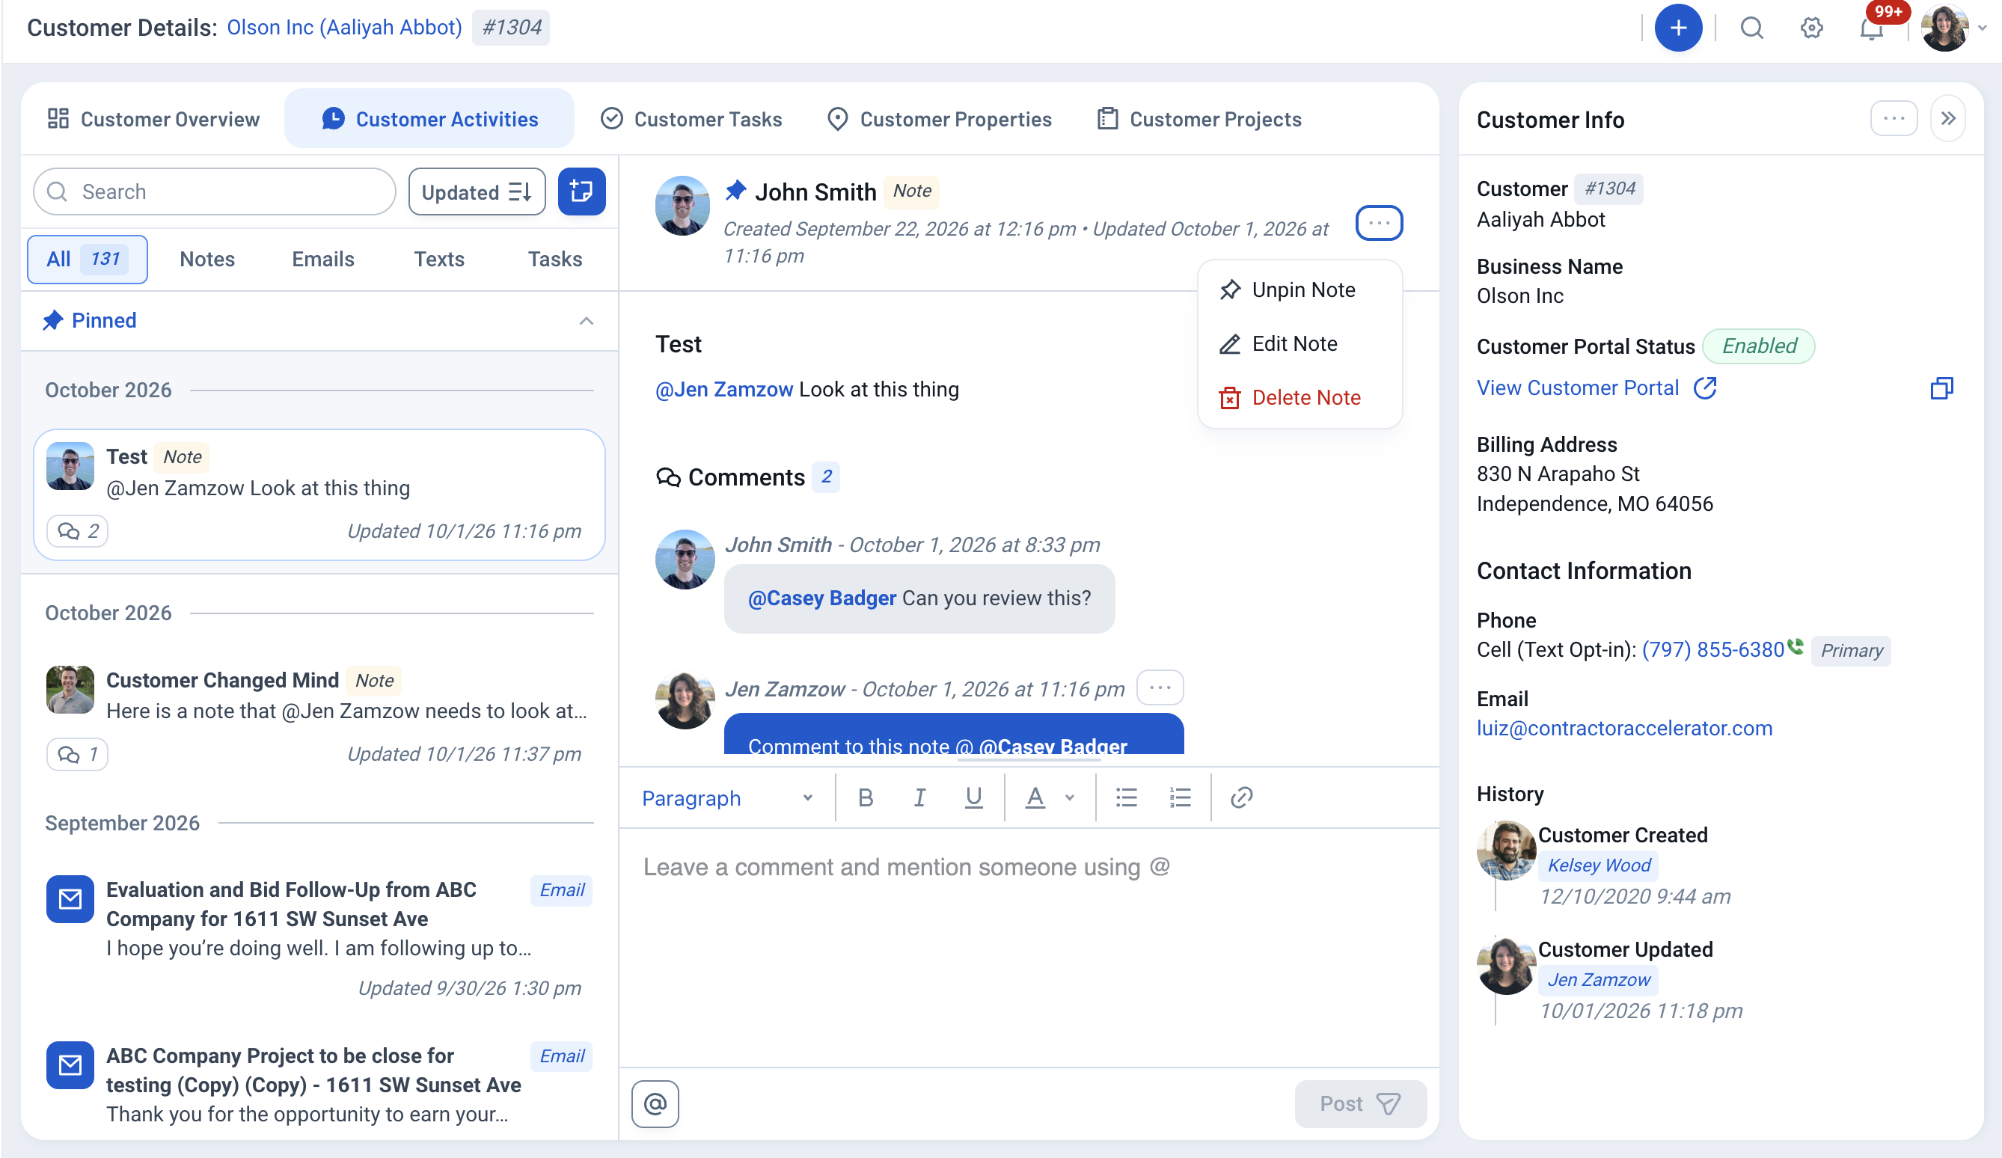2002x1158 pixels.
Task: Click the phone call icon beside number
Action: tap(1796, 646)
